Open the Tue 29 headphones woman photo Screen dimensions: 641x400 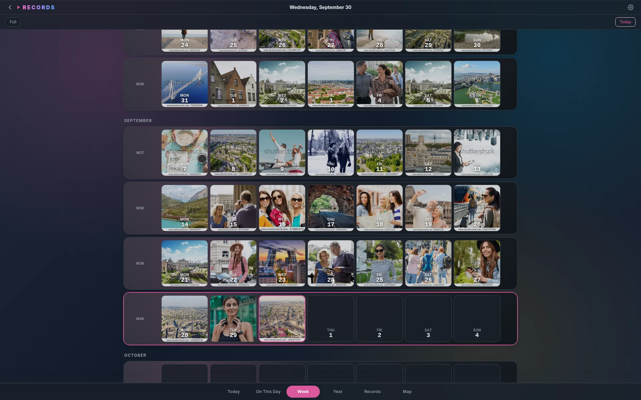click(233, 319)
